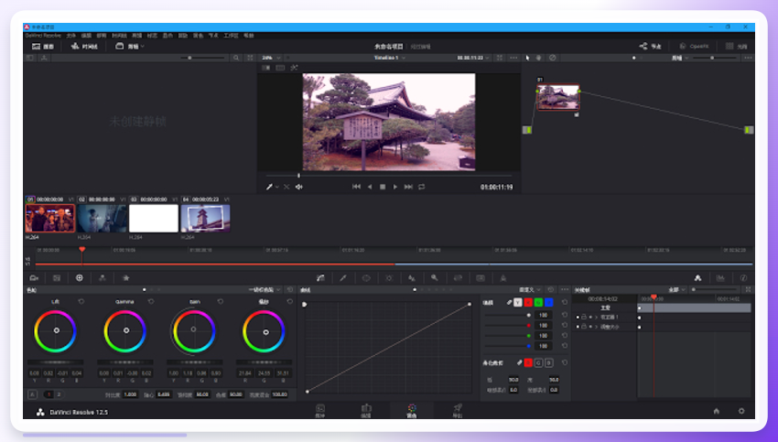Switch to color wheels page 2
Screen dimensions: 778x442
59,395
